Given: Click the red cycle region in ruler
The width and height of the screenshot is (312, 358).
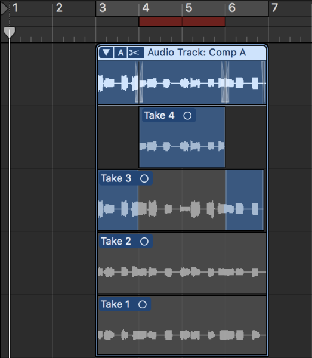Looking at the screenshot, I should pos(182,21).
